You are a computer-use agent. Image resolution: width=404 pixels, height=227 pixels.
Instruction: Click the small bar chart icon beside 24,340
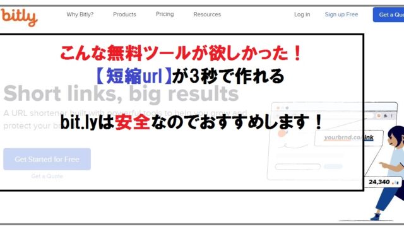[395, 182]
